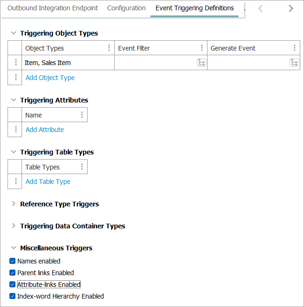Click Add Attribute link

pyautogui.click(x=44, y=130)
